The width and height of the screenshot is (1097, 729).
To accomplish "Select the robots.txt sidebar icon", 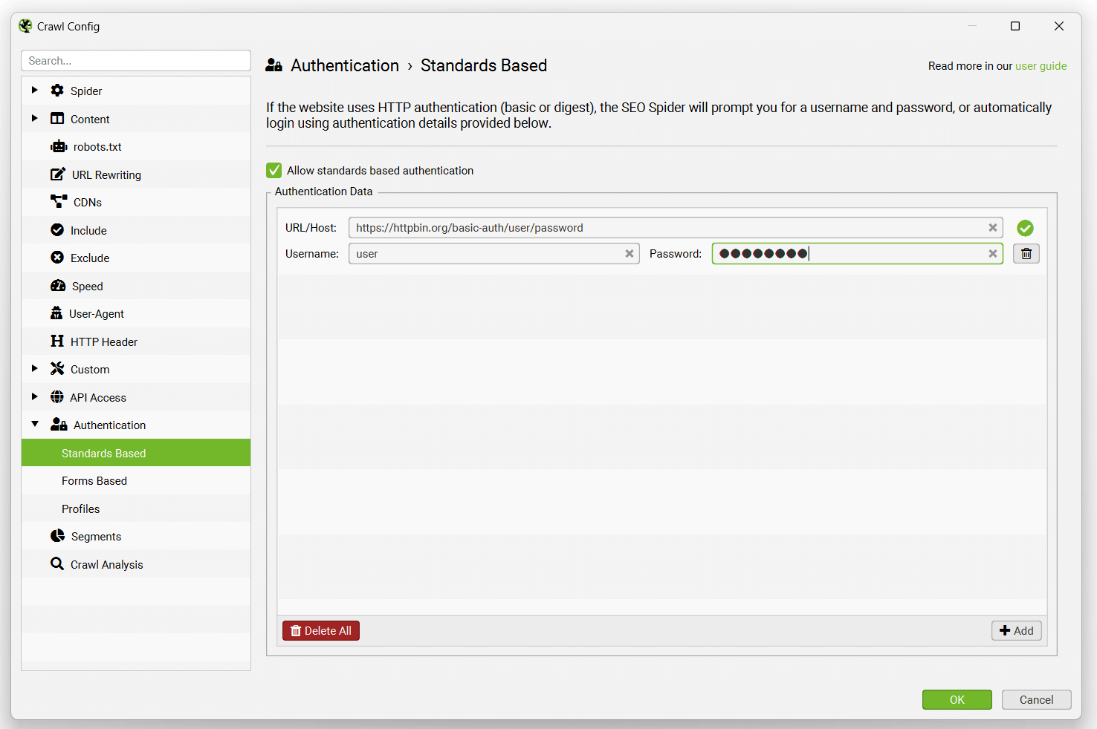I will tap(59, 146).
